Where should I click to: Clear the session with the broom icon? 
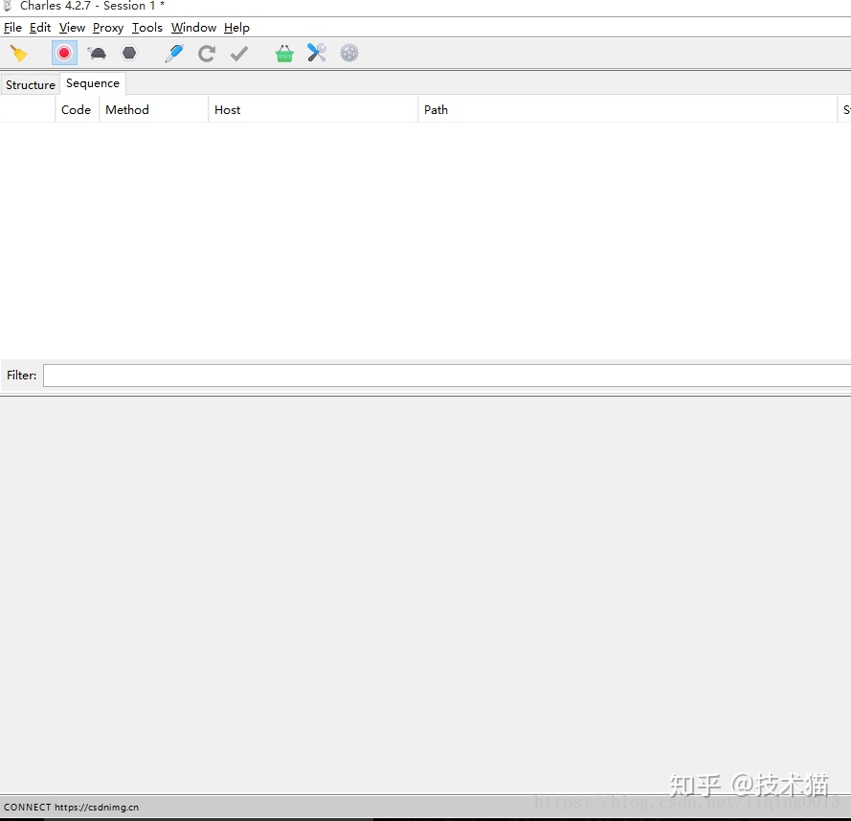[x=19, y=54]
